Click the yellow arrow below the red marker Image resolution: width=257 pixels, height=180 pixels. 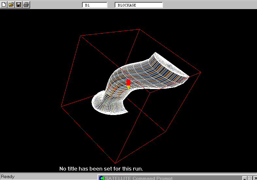[128, 87]
